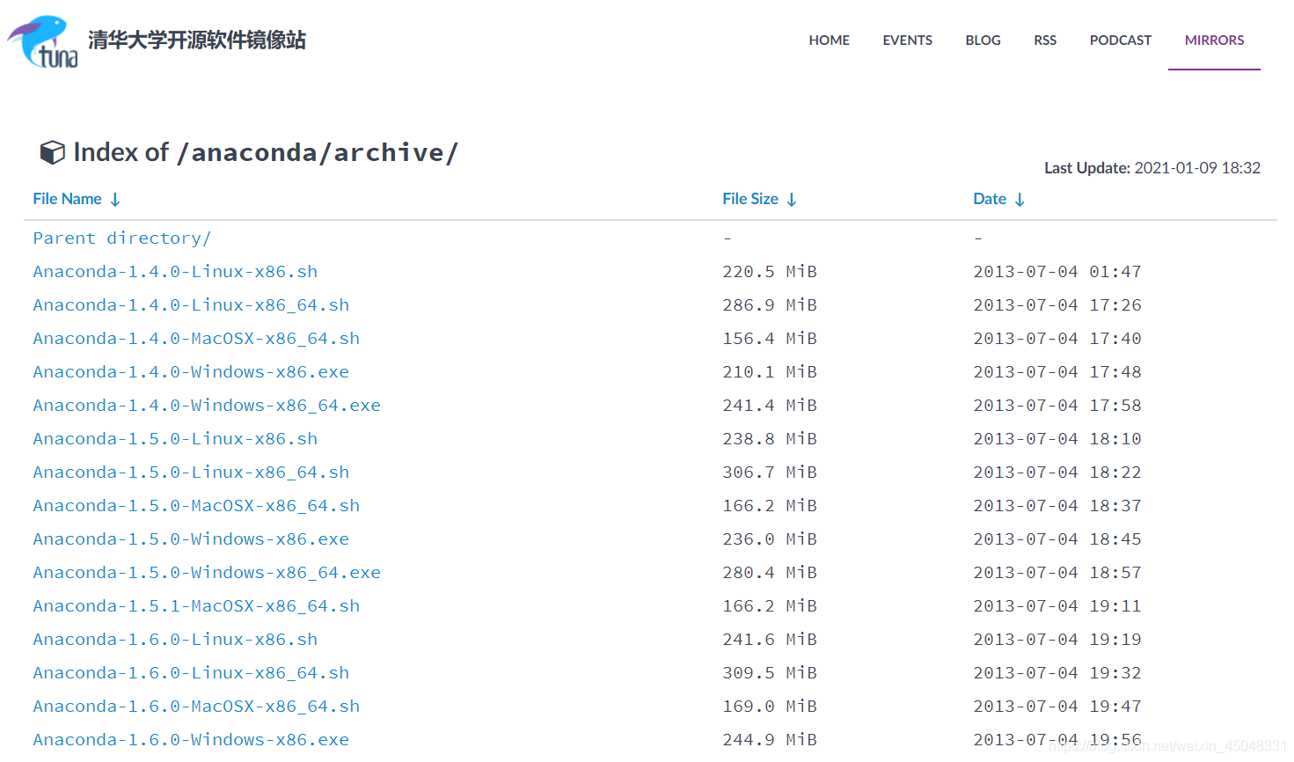This screenshot has width=1294, height=762.
Task: Sort by Date arrow icon
Action: pyautogui.click(x=1020, y=200)
